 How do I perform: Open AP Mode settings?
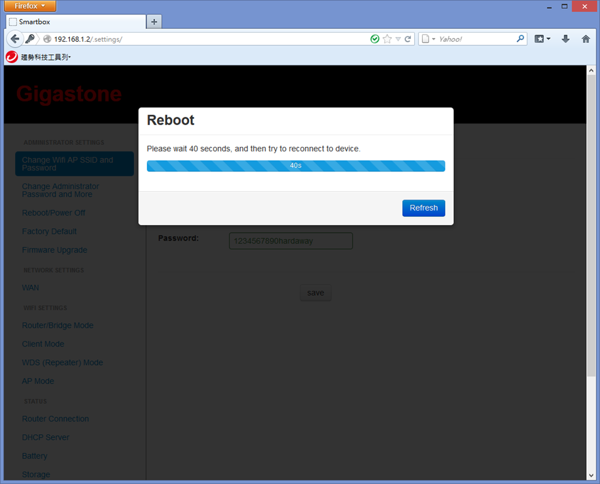point(38,381)
